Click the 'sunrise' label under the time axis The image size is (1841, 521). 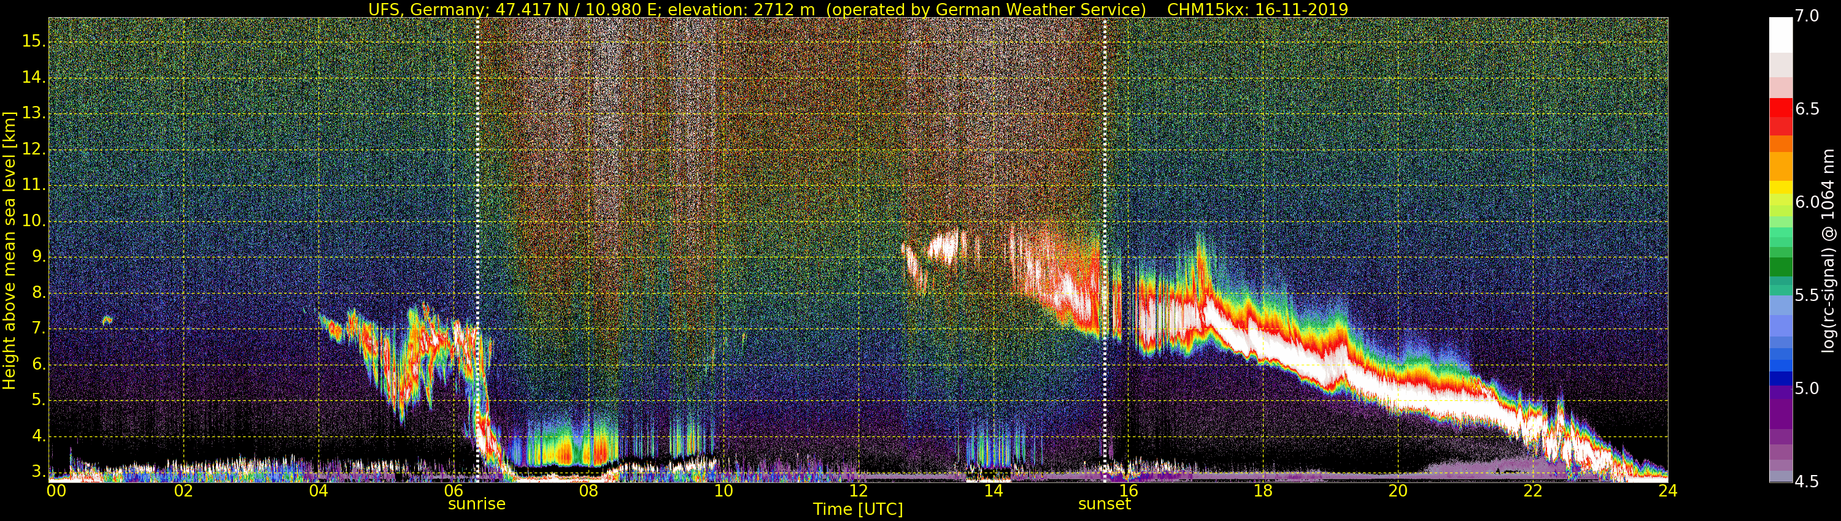(477, 504)
